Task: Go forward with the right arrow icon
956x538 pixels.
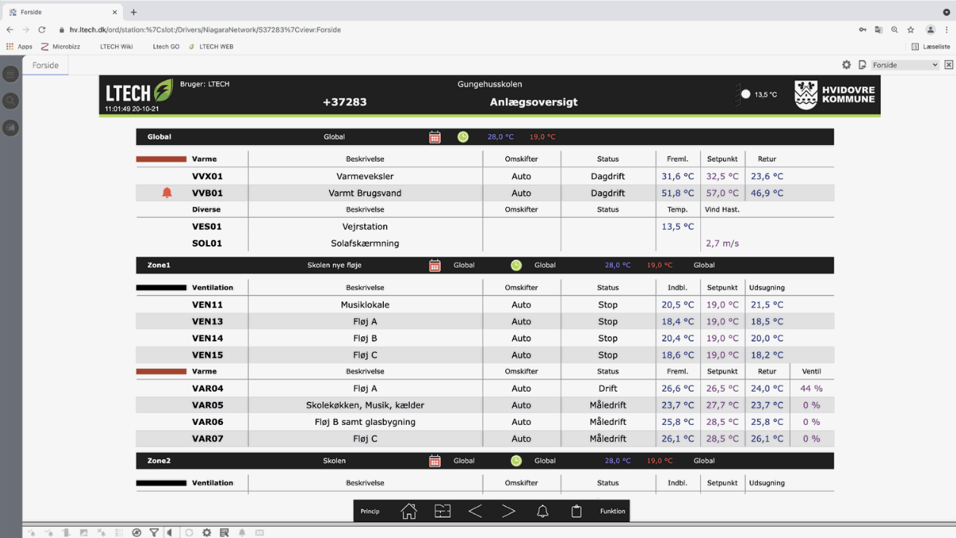Action: click(x=508, y=511)
